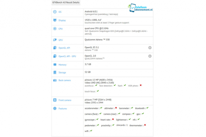
Task: Click the autofocus green checkmark
Action: [x=96, y=85]
